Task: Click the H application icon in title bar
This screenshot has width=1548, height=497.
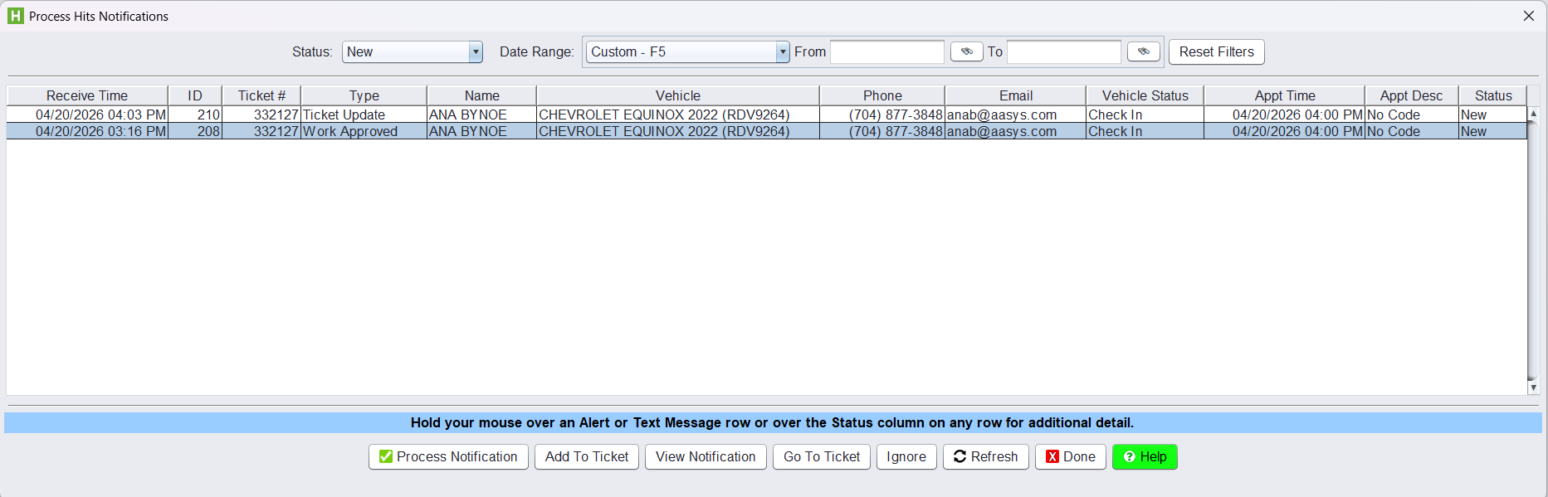Action: pos(16,16)
